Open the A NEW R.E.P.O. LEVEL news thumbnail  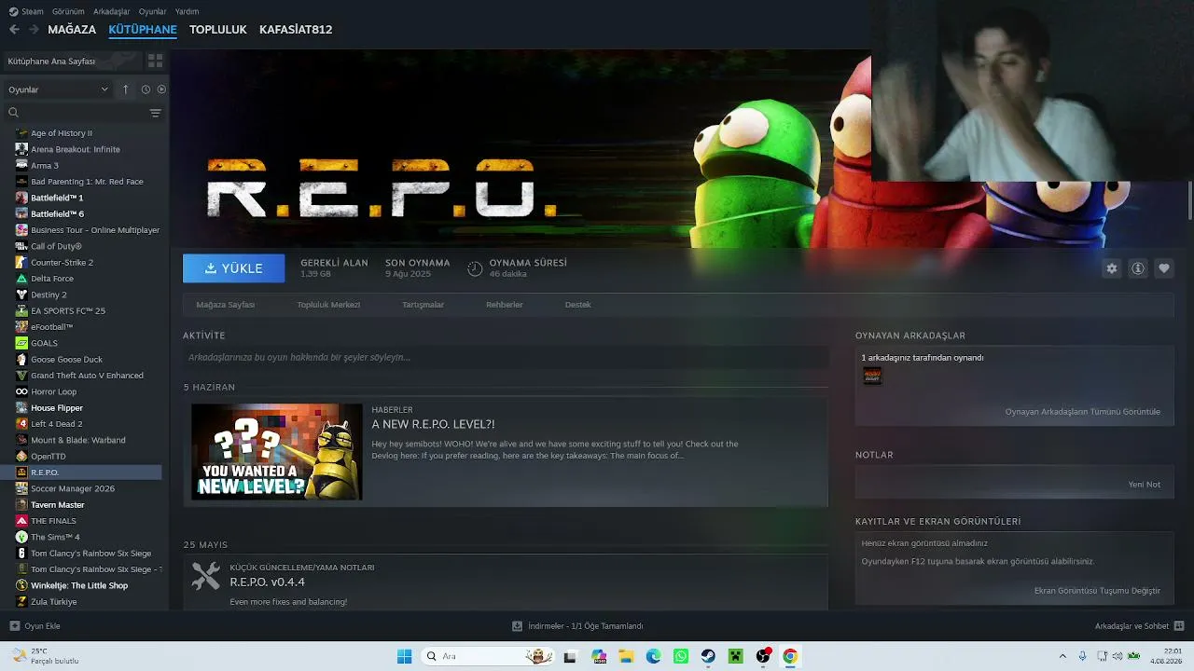[277, 452]
